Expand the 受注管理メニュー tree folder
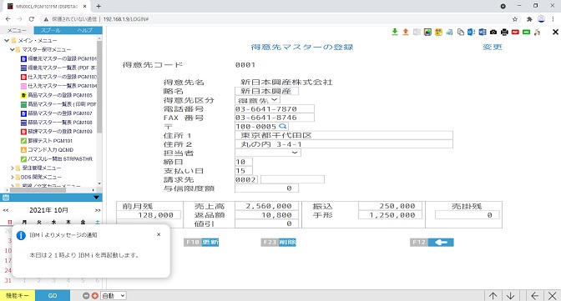The height and width of the screenshot is (301, 561). [x=13, y=168]
